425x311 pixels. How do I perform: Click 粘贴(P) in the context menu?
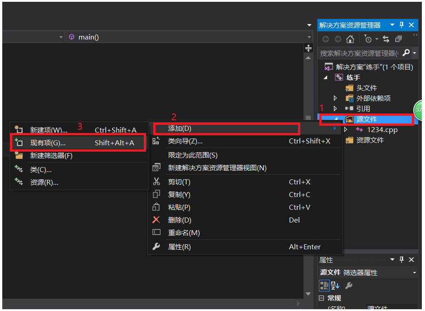tap(245, 207)
